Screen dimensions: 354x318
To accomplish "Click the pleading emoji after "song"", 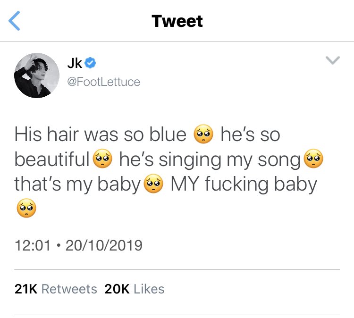I will [x=313, y=159].
